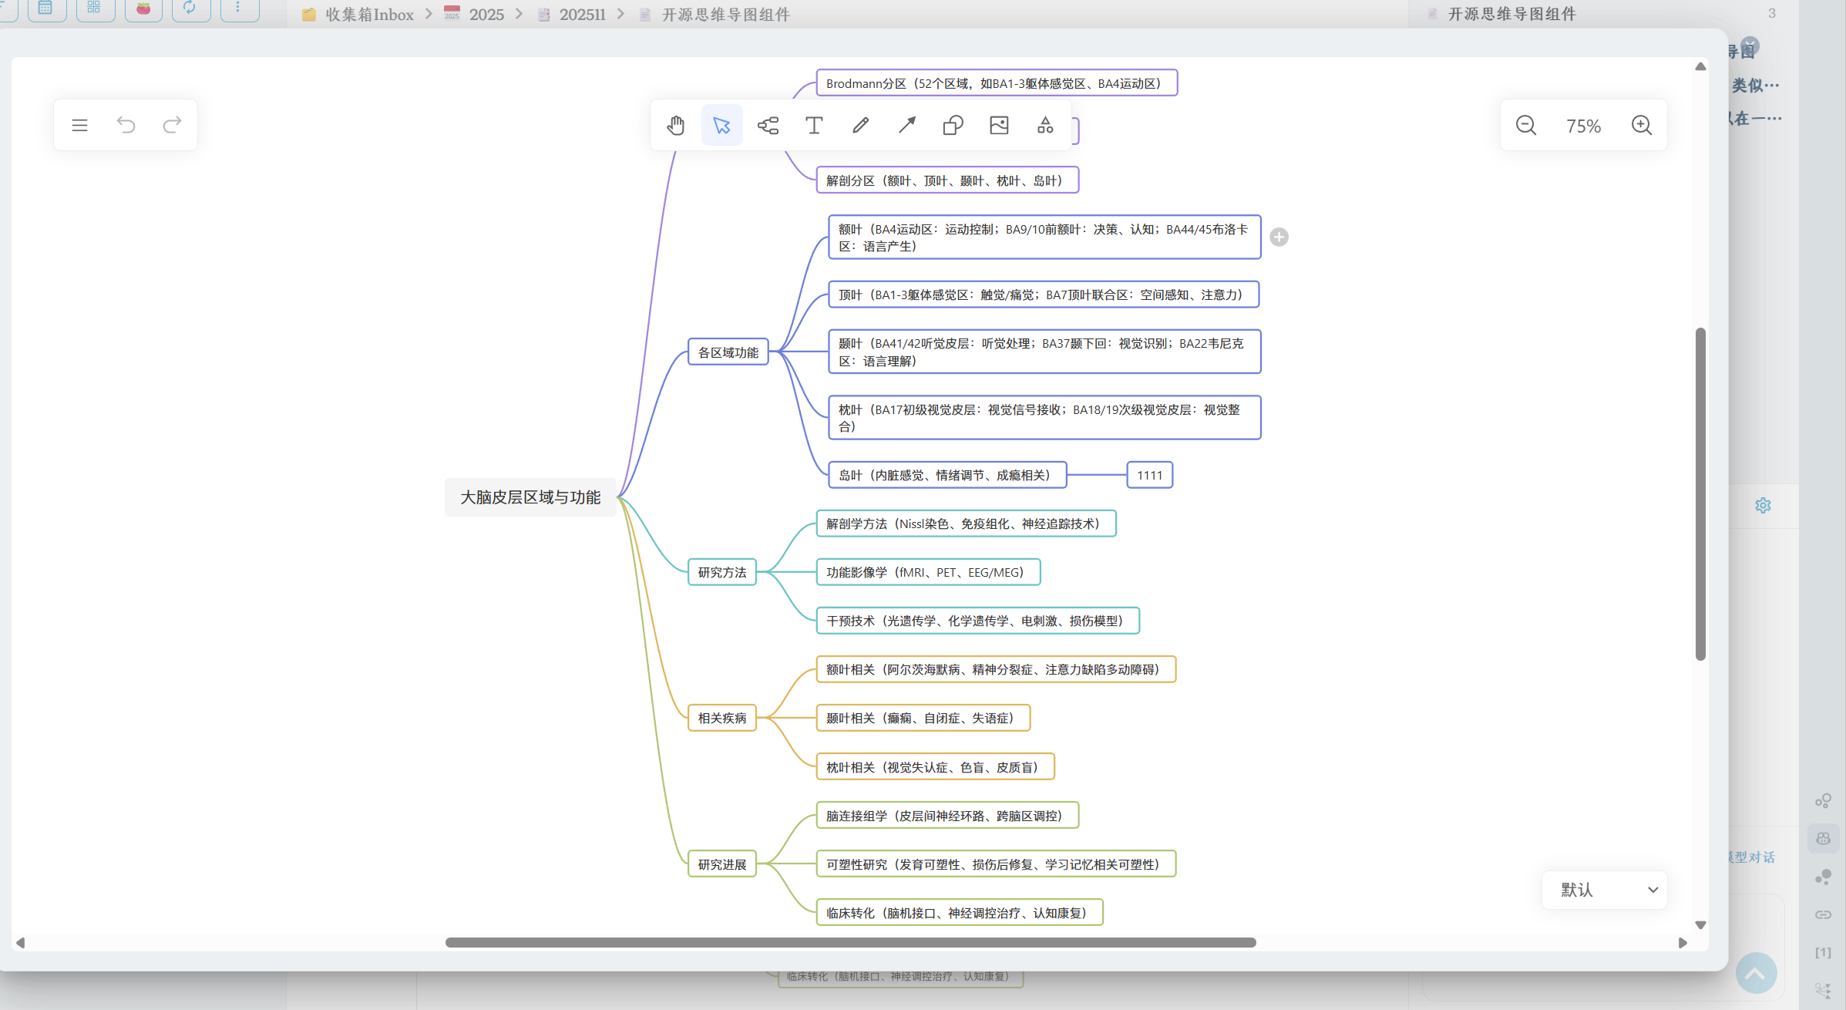Select the Hand pan tool

tap(676, 125)
